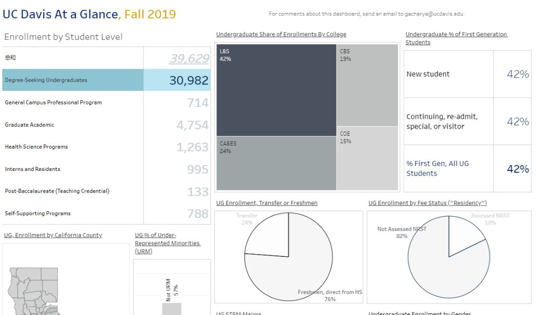
Task: Select the 总和 total row label
Action: pos(10,58)
